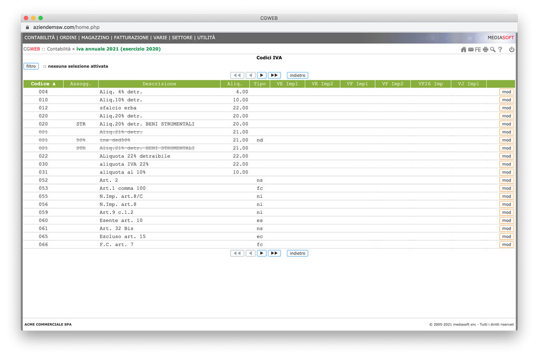This screenshot has width=538, height=358.
Task: Jump to first page in top pager
Action: coord(237,75)
